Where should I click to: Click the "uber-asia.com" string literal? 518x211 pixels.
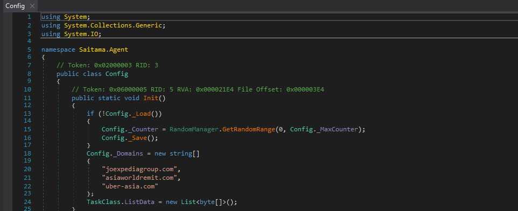[130, 187]
